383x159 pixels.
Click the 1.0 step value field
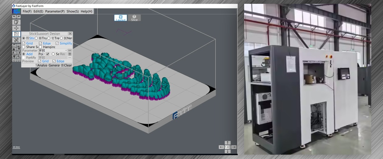227,147
